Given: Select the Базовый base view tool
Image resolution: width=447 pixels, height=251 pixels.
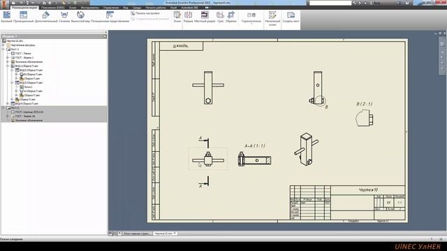Looking at the screenshot, I should coord(6,17).
